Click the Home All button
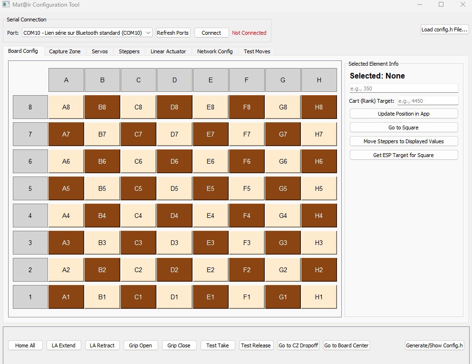Image resolution: width=472 pixels, height=364 pixels. [25, 345]
